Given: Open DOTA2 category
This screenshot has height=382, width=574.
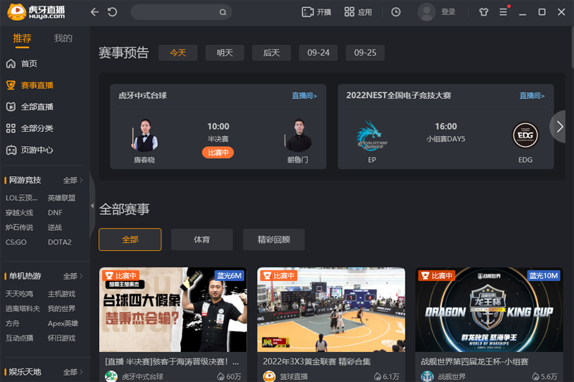Looking at the screenshot, I should coord(60,242).
